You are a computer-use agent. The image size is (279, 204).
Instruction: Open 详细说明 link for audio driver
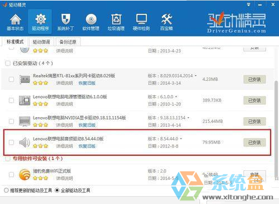[64, 146]
